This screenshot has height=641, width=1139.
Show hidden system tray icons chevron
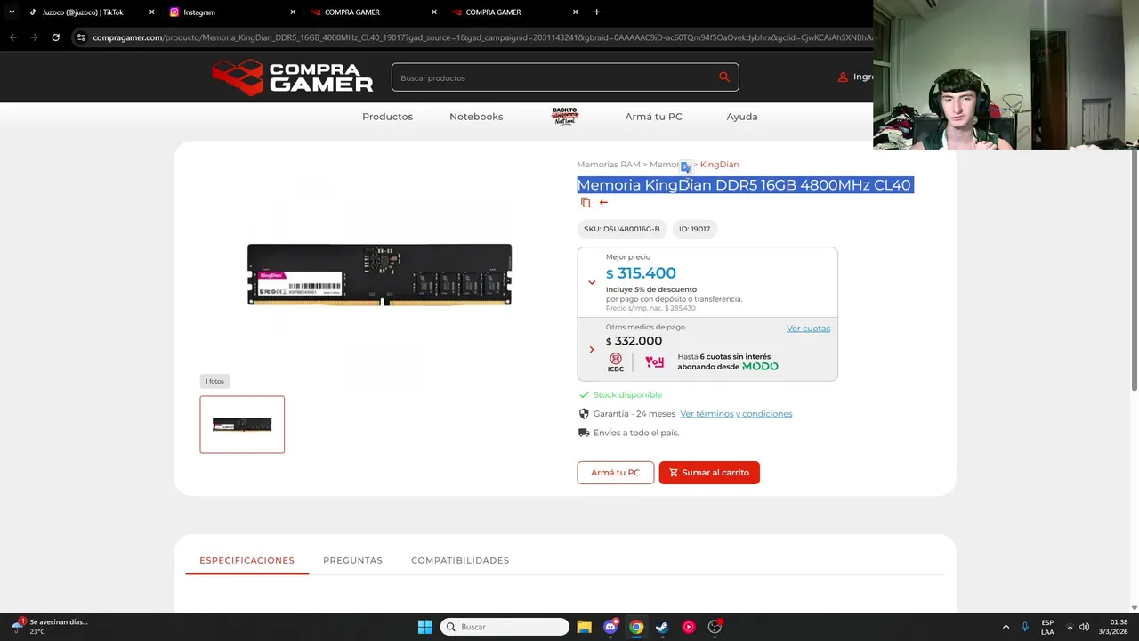click(x=1006, y=627)
